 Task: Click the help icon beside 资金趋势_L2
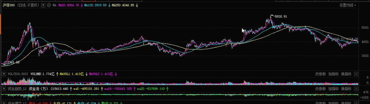coord(4,89)
